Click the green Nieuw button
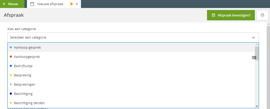 point(12,4)
